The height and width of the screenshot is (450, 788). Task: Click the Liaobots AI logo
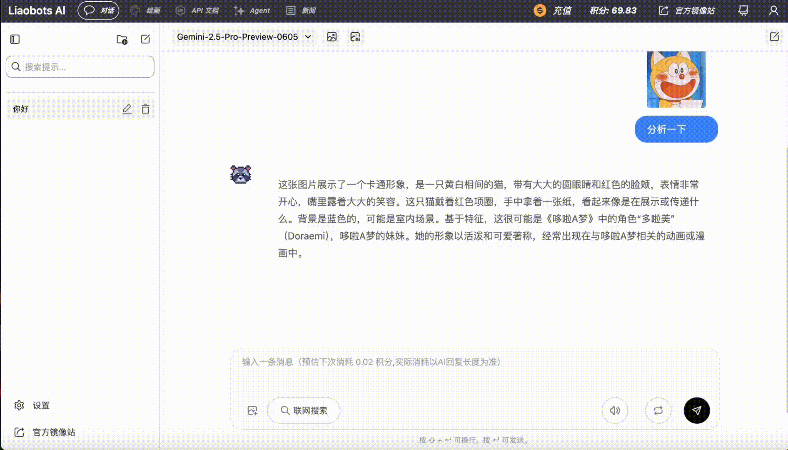point(37,11)
